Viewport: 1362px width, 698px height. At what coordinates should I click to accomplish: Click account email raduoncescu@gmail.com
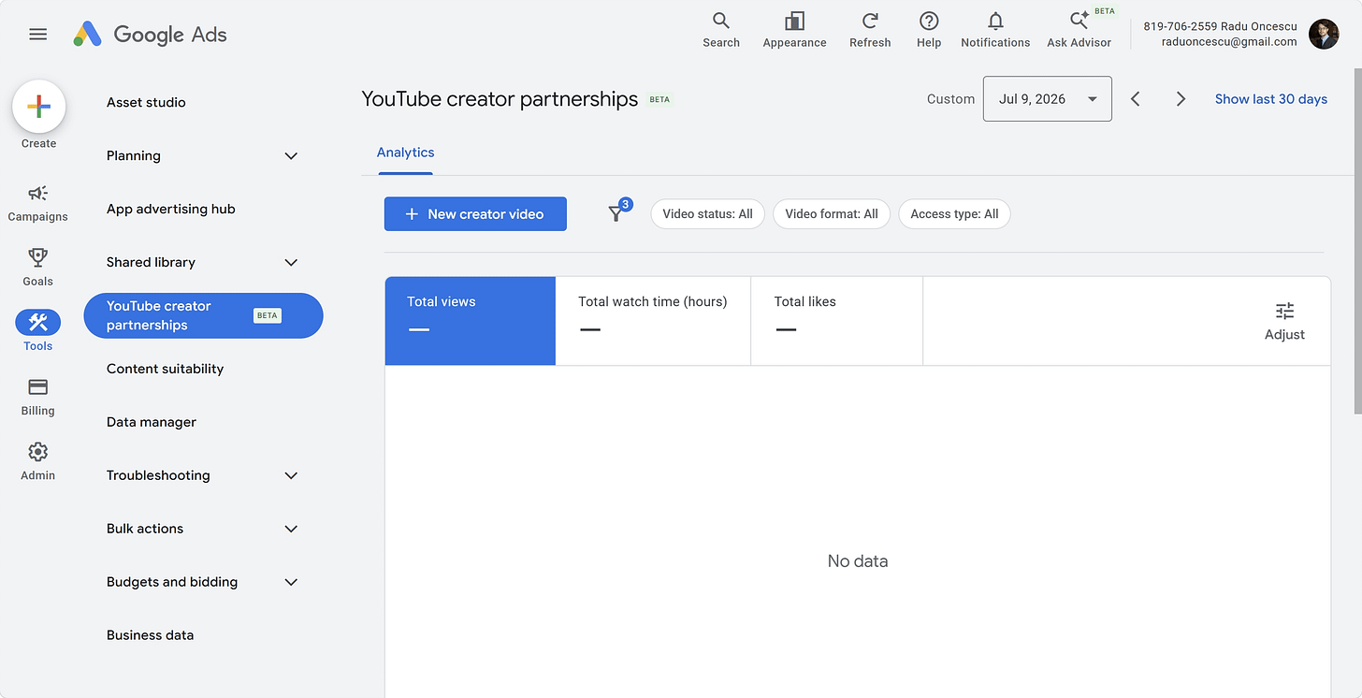tap(1229, 42)
